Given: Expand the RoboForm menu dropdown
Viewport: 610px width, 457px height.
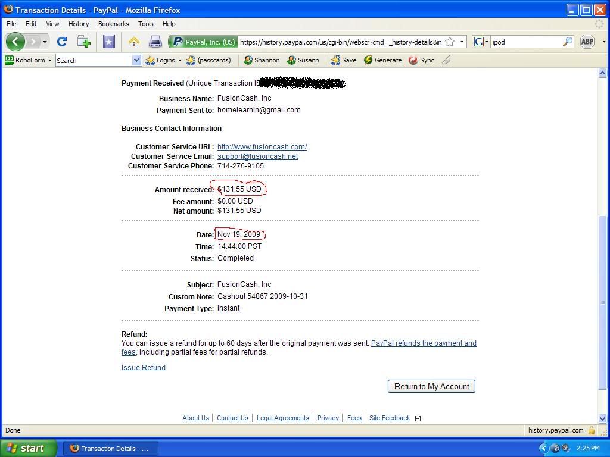Looking at the screenshot, I should point(50,60).
